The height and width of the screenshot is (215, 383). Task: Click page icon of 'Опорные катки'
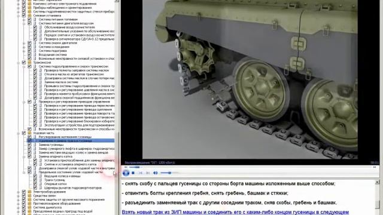tap(41, 184)
